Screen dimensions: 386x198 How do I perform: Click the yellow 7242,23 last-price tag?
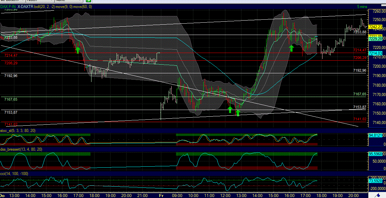coord(376,26)
